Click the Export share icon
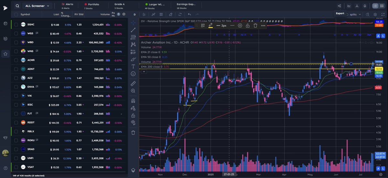 339,6
